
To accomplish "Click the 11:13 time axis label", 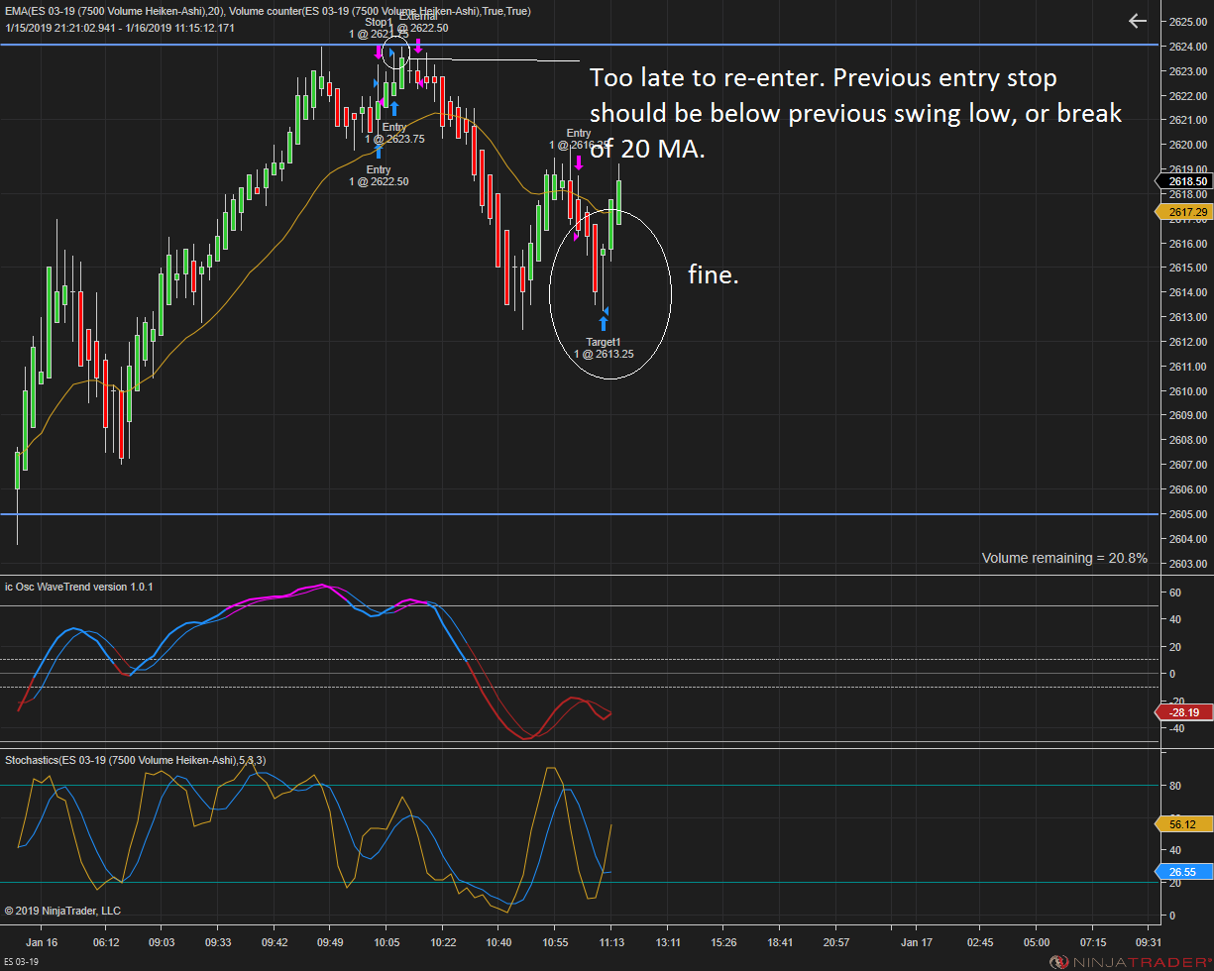I will tap(611, 942).
